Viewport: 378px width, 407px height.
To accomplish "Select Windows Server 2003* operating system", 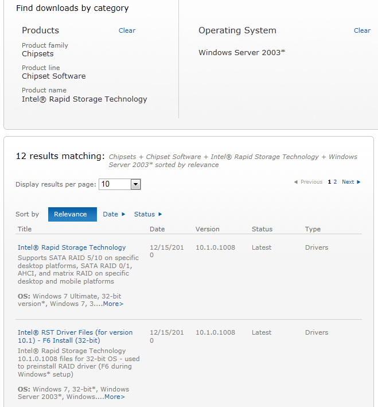I will coord(242,52).
